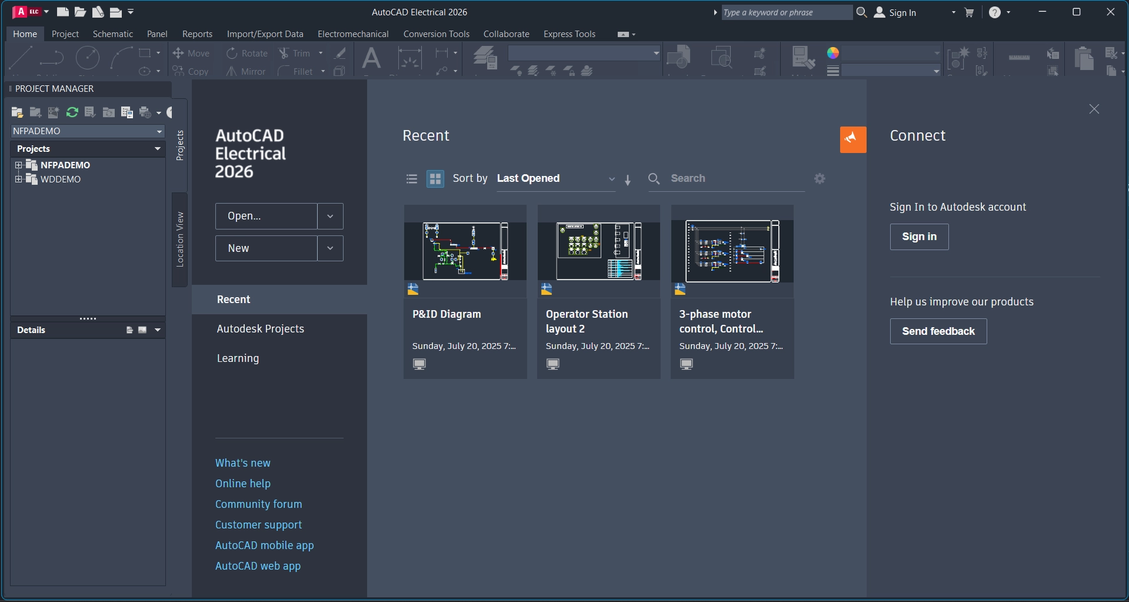Expand the WDDEMO project tree node
Image resolution: width=1129 pixels, height=602 pixels.
18,179
